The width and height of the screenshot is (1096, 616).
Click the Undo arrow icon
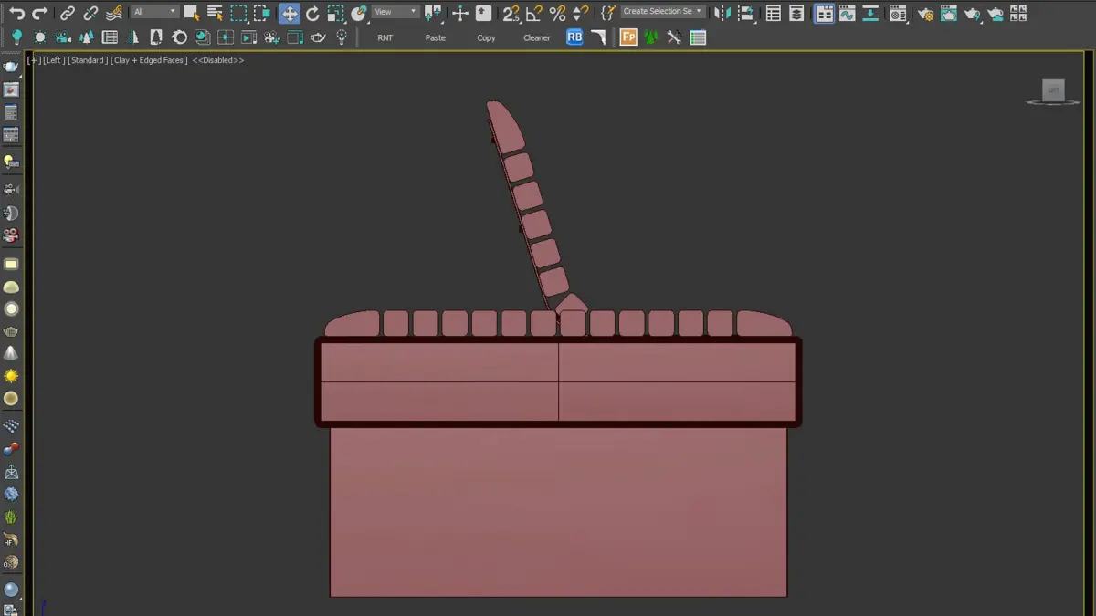pos(16,13)
